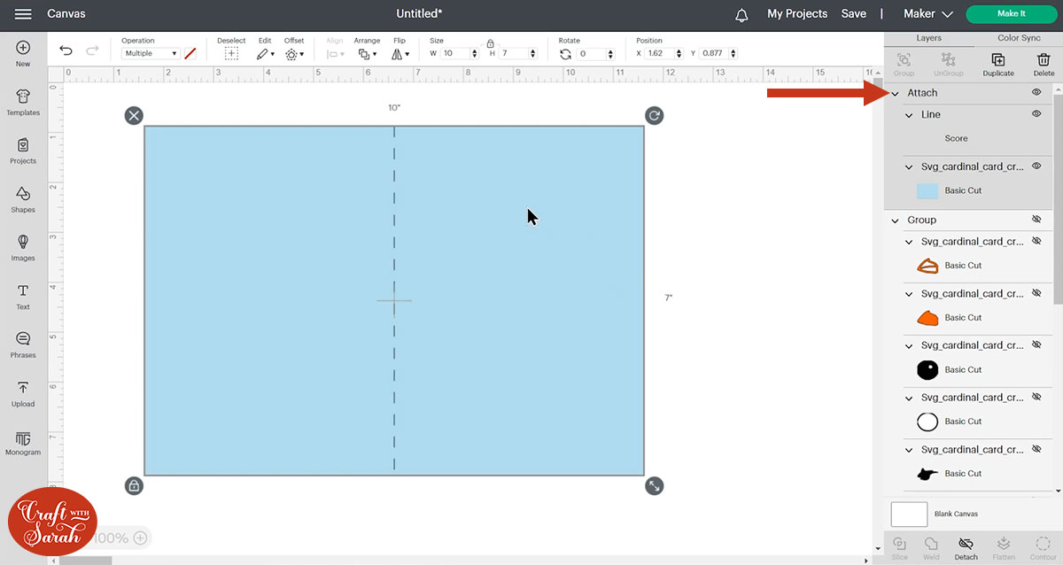Image resolution: width=1063 pixels, height=565 pixels.
Task: Show the hidden Group layer
Action: coord(1036,220)
